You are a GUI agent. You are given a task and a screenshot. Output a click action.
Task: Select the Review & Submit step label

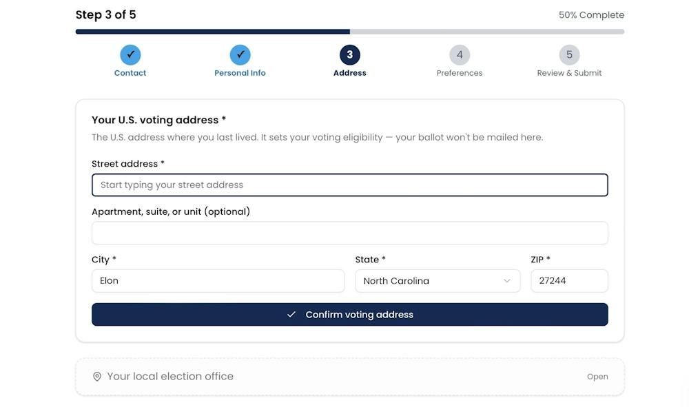(x=570, y=73)
